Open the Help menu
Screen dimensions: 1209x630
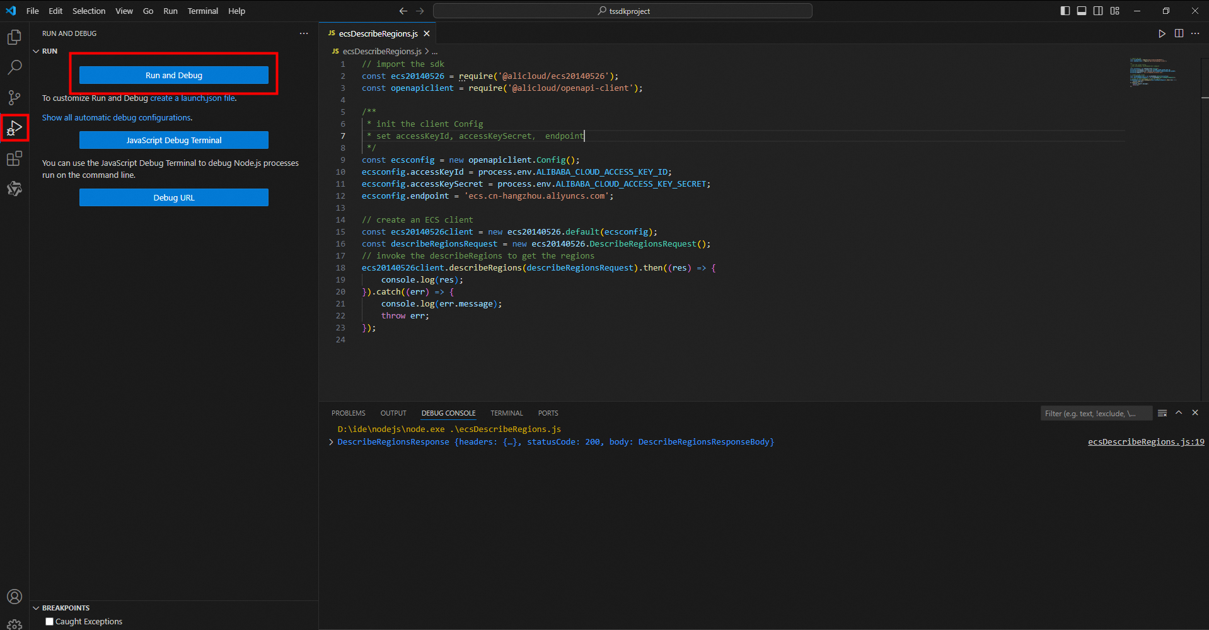236,11
